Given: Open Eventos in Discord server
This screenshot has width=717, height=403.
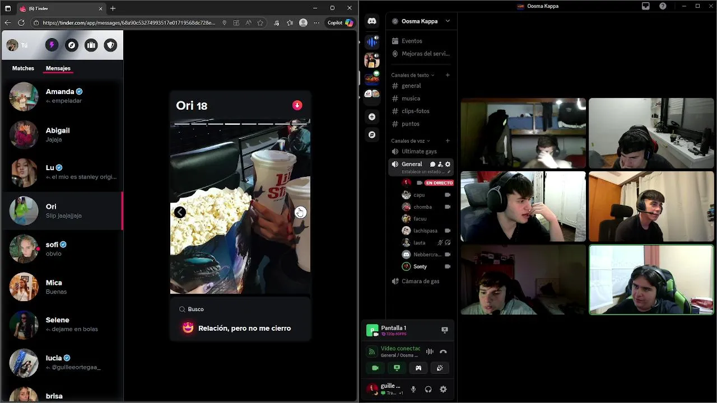Looking at the screenshot, I should tap(421, 41).
